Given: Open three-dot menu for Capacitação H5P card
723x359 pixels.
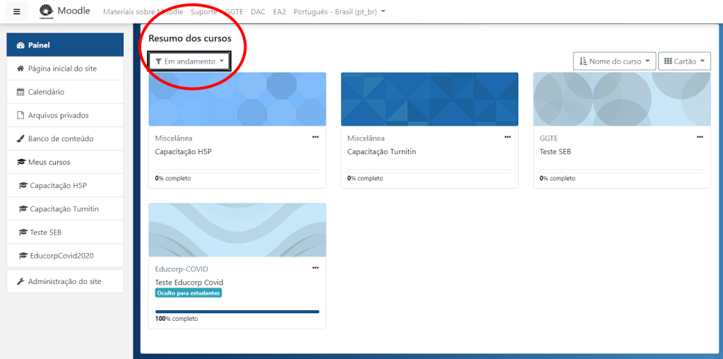Looking at the screenshot, I should point(316,137).
